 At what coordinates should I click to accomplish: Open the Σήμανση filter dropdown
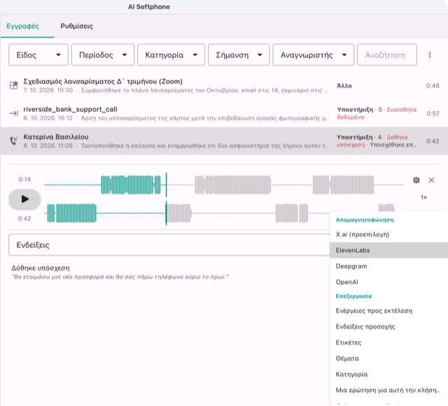239,55
